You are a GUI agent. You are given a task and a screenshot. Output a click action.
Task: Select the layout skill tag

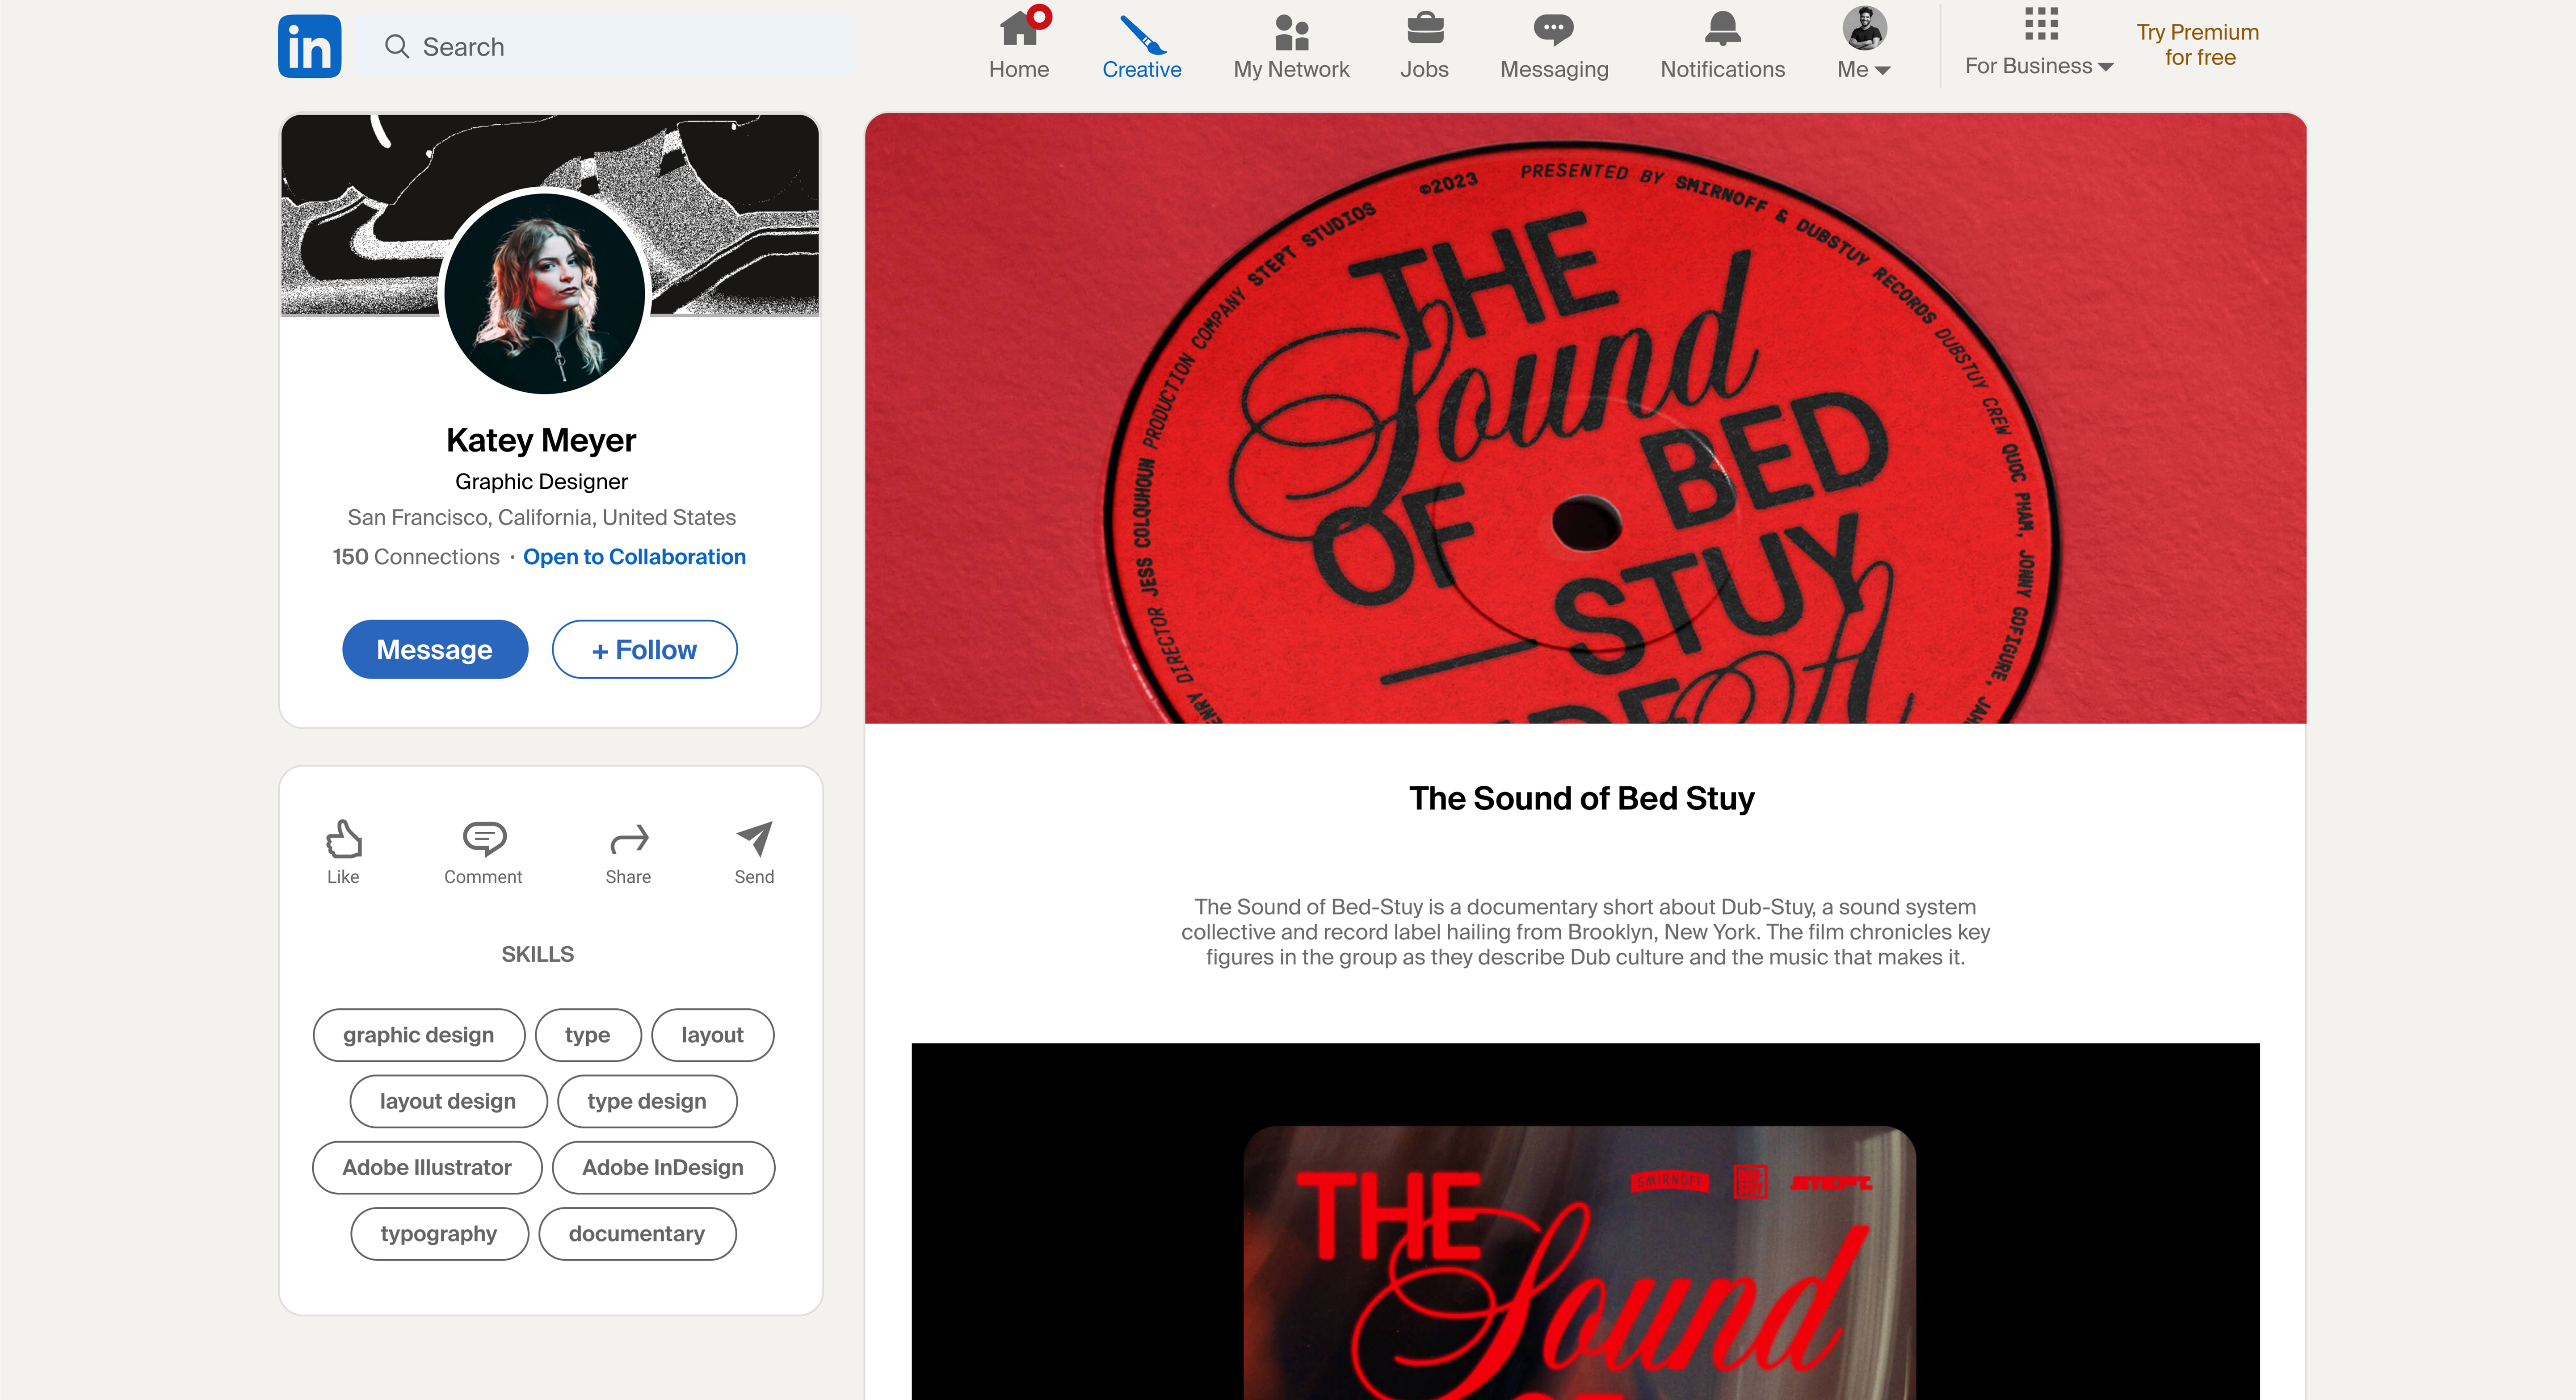[x=713, y=1035]
